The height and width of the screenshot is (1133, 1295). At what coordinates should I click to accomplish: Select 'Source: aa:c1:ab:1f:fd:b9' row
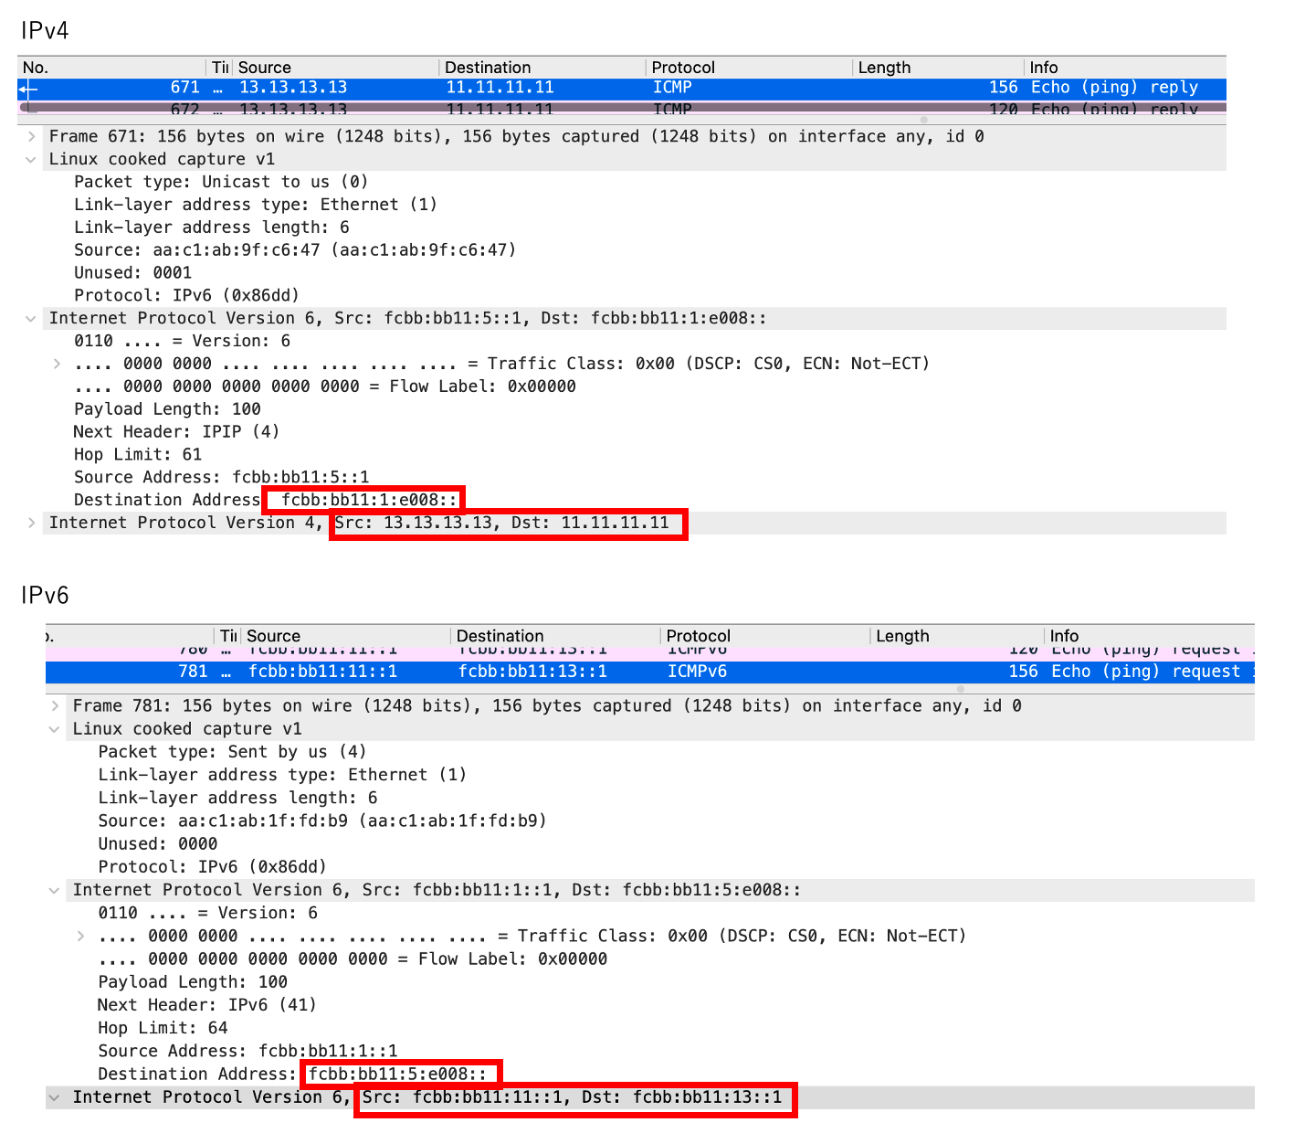point(322,821)
